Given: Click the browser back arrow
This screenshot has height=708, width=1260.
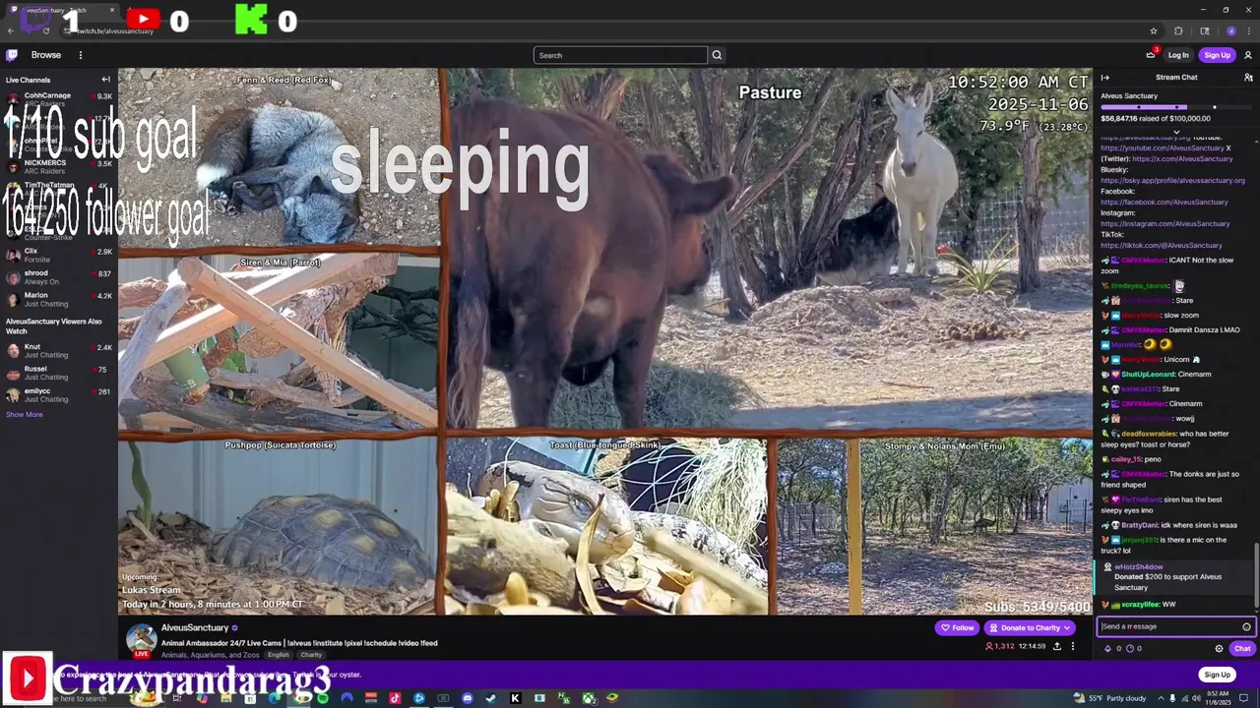Looking at the screenshot, I should 10,30.
